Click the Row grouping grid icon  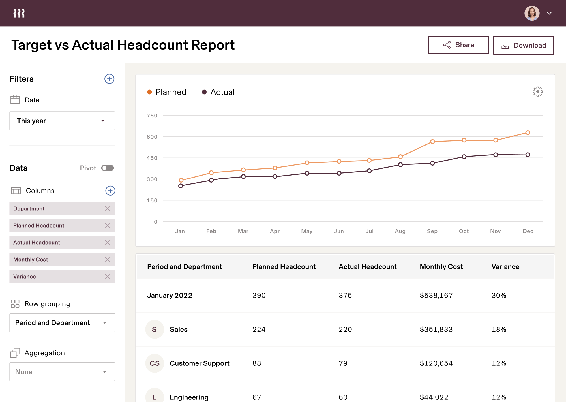(15, 304)
